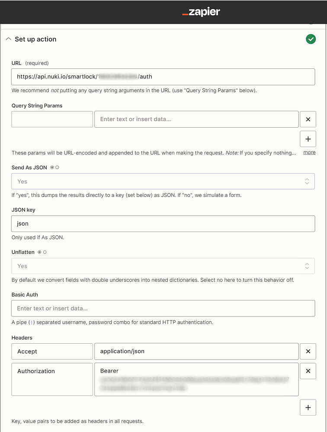
Task: Click the empty Basic Auth field
Action: pyautogui.click(x=163, y=308)
